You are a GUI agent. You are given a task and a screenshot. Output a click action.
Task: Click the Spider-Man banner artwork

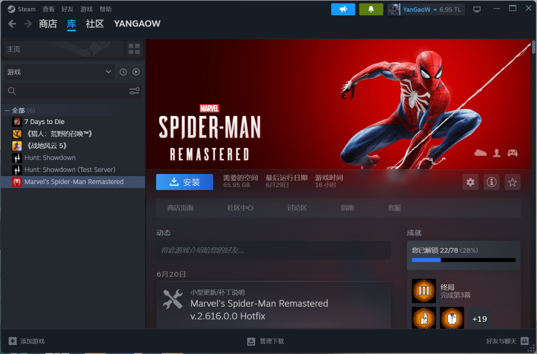tap(339, 104)
